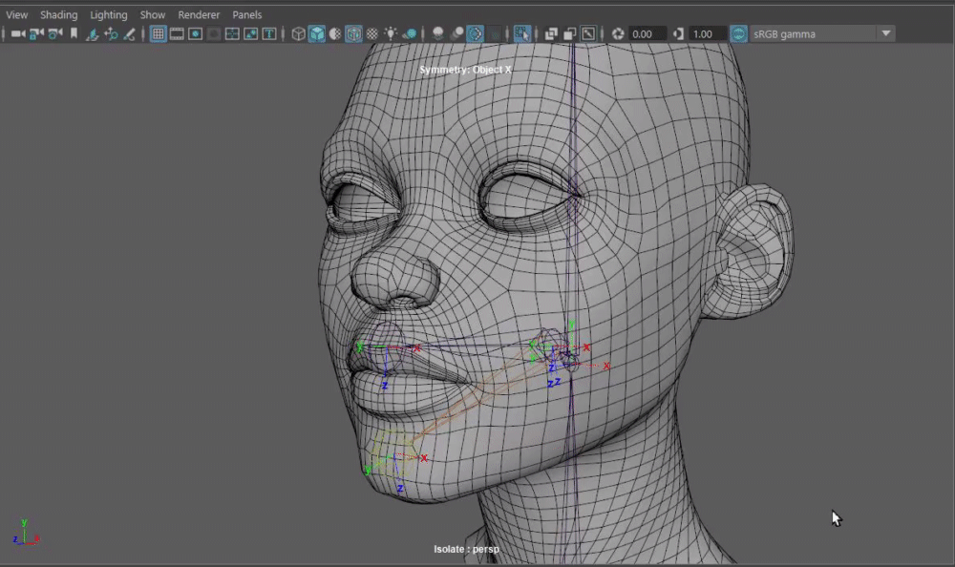Image resolution: width=955 pixels, height=567 pixels.
Task: Click the Exposure value field 0.00
Action: point(647,34)
